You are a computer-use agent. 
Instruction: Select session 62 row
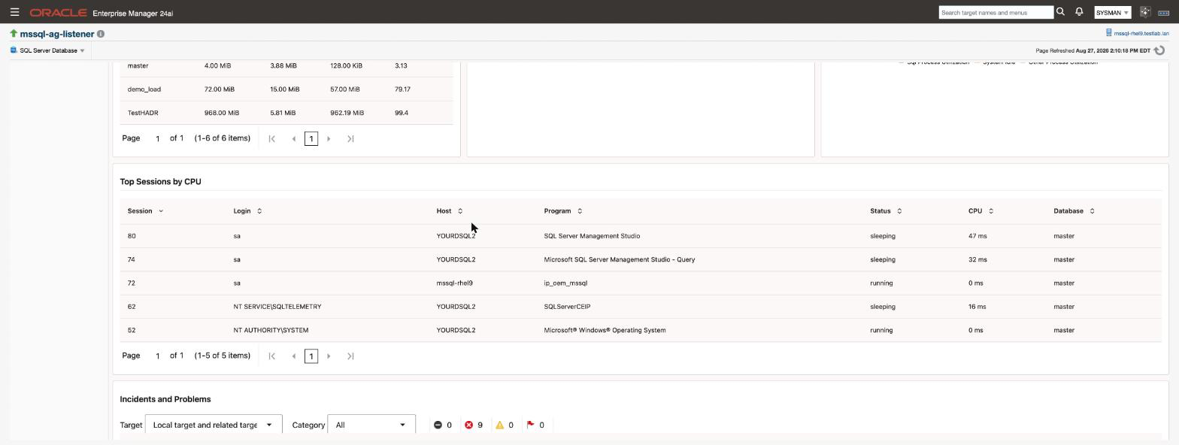640,307
